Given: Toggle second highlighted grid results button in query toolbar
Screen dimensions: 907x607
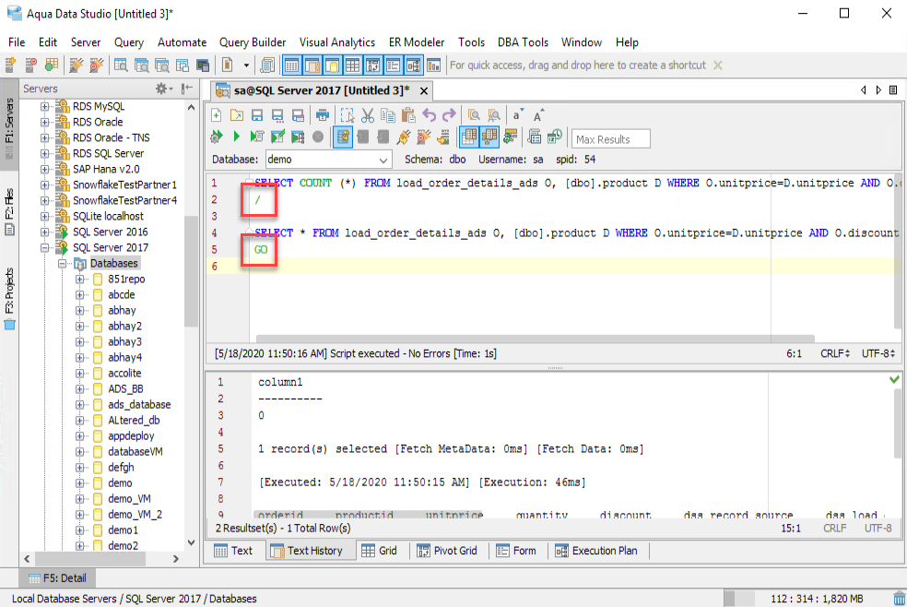Looking at the screenshot, I should 489,137.
